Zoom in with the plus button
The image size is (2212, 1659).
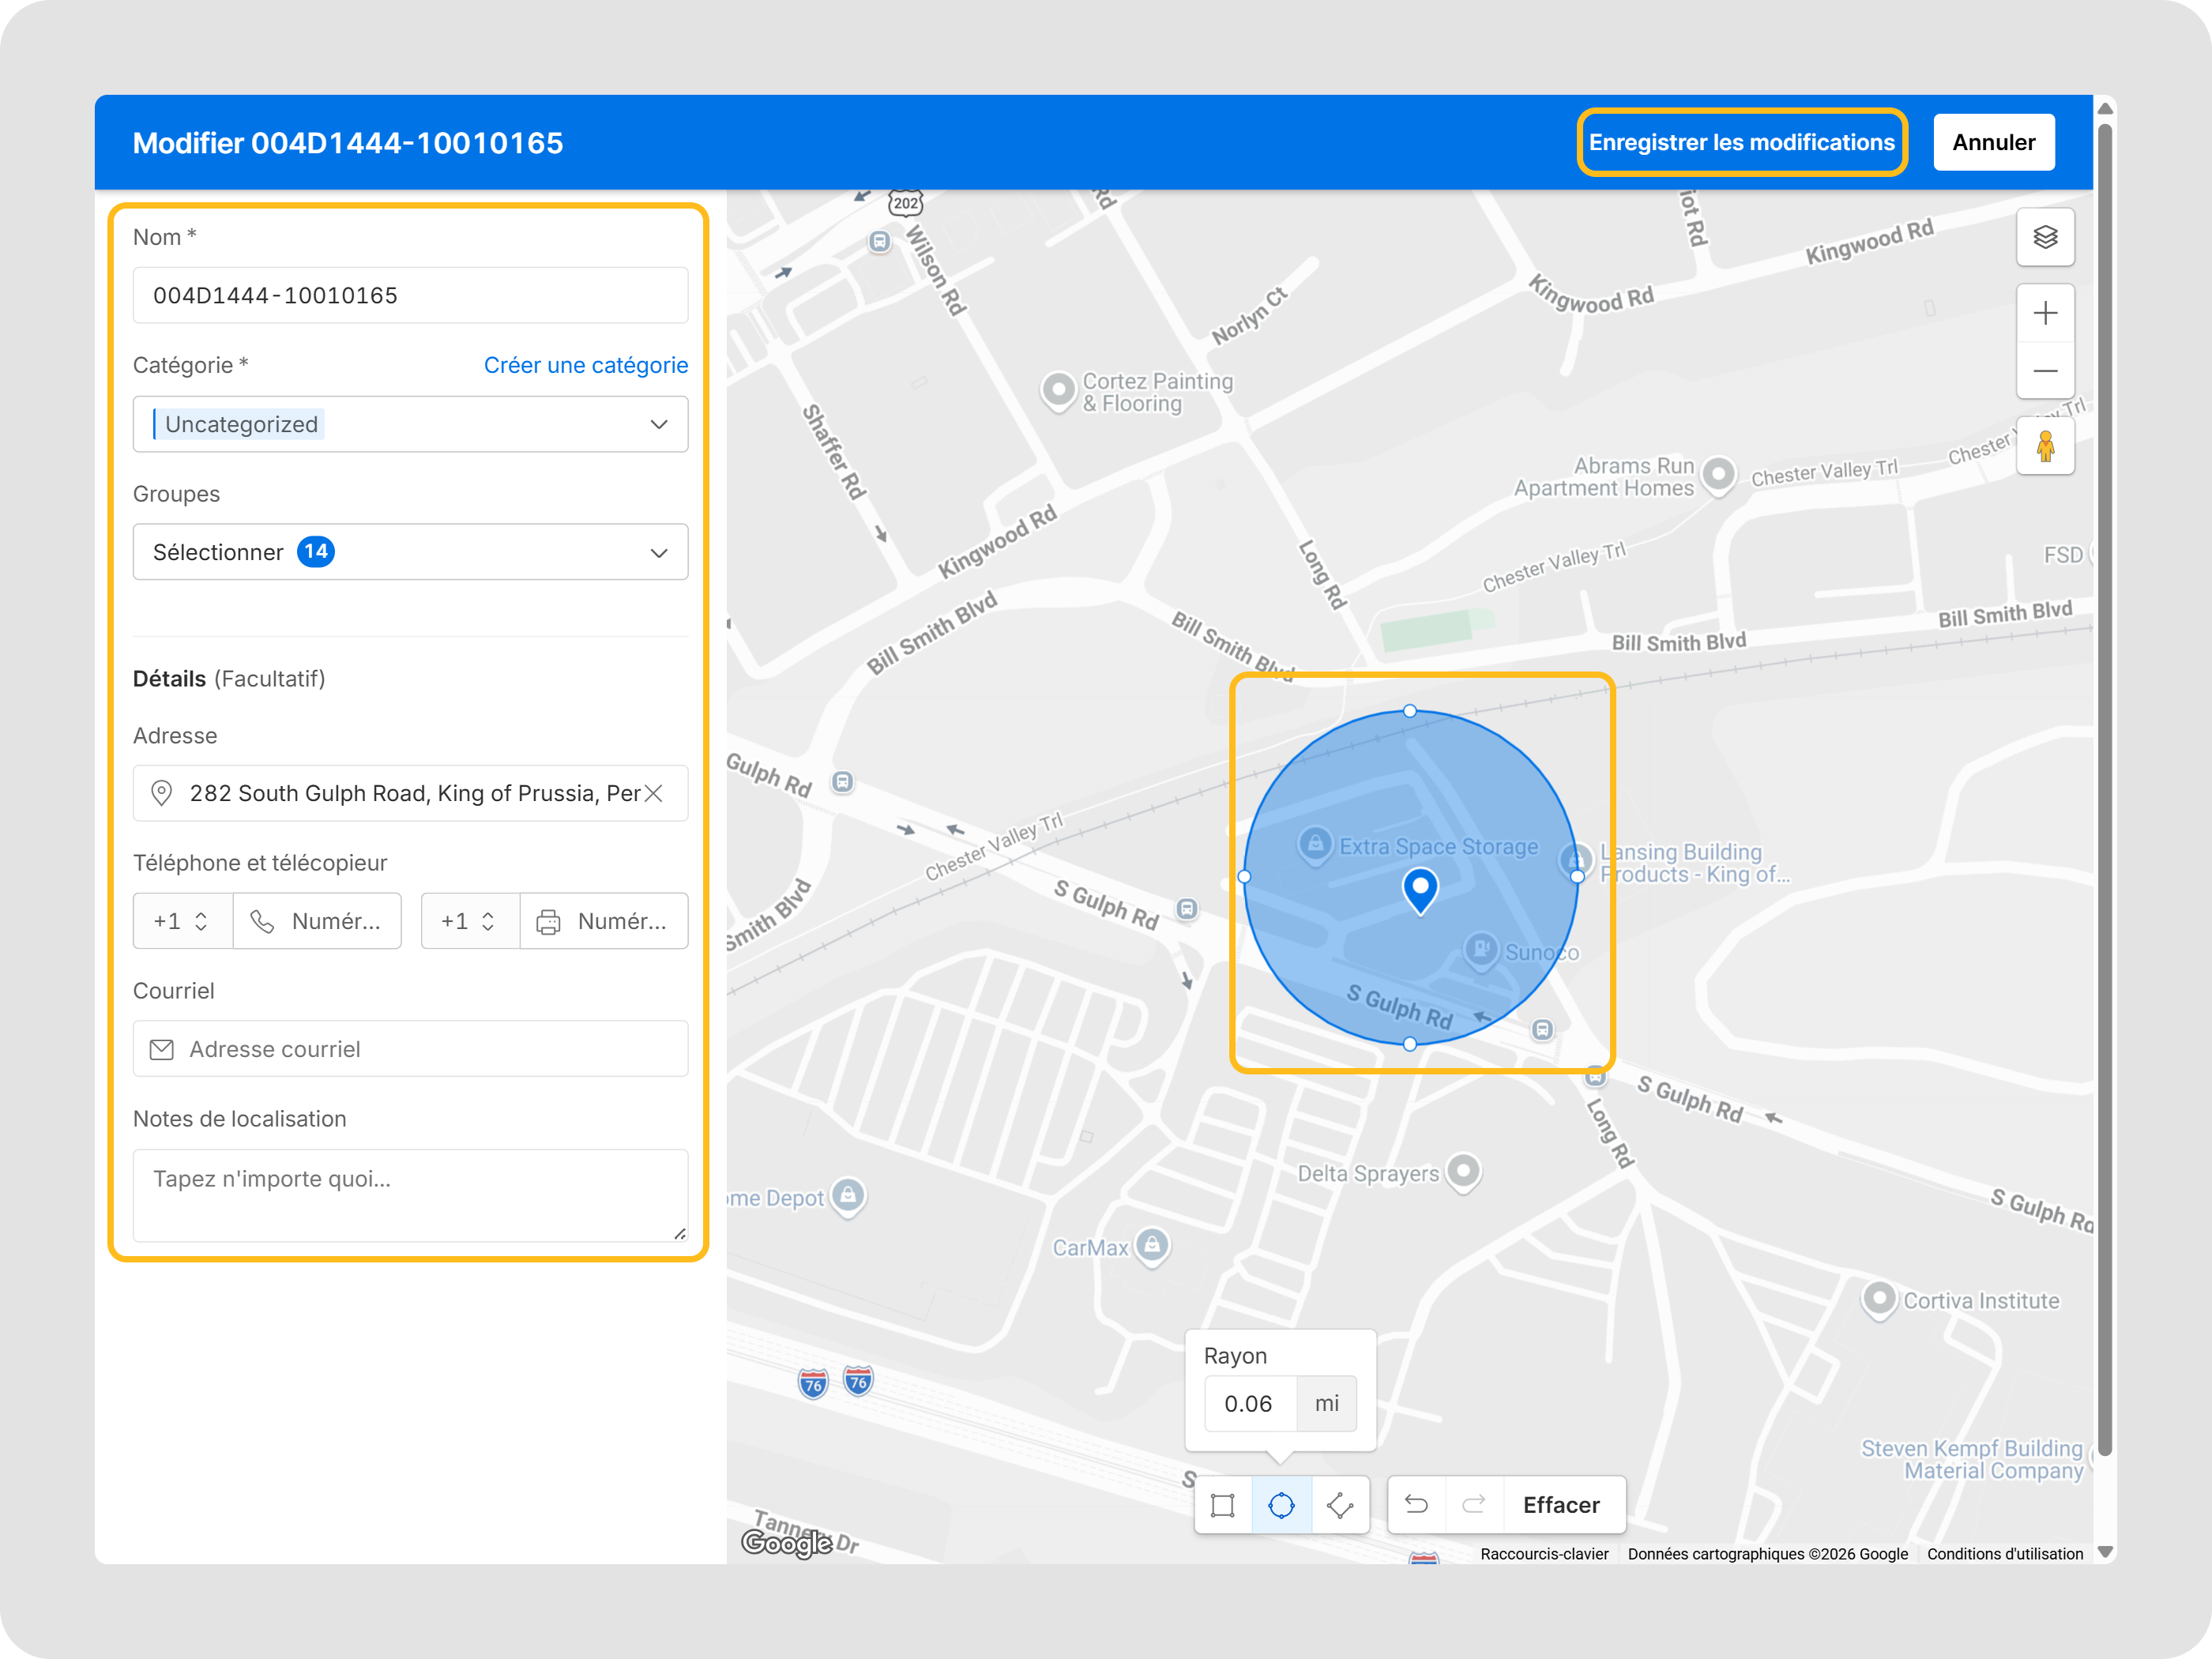(x=2045, y=313)
